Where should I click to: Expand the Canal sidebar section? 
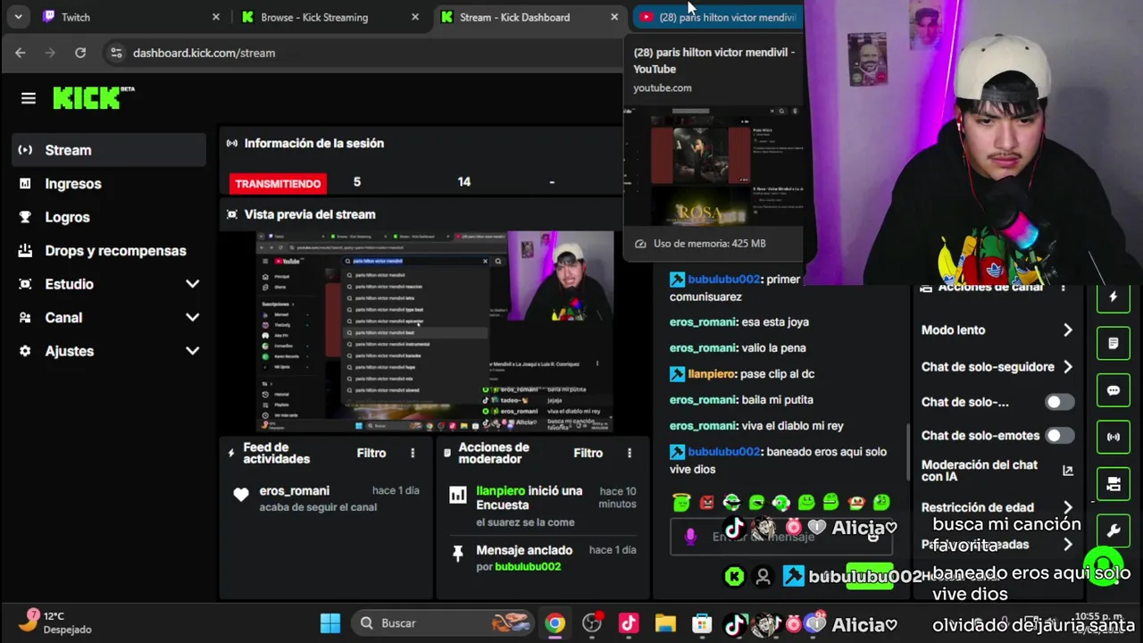tap(192, 318)
